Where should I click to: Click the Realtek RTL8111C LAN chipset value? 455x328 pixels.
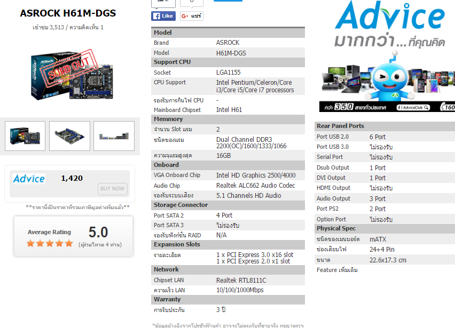pos(241,281)
